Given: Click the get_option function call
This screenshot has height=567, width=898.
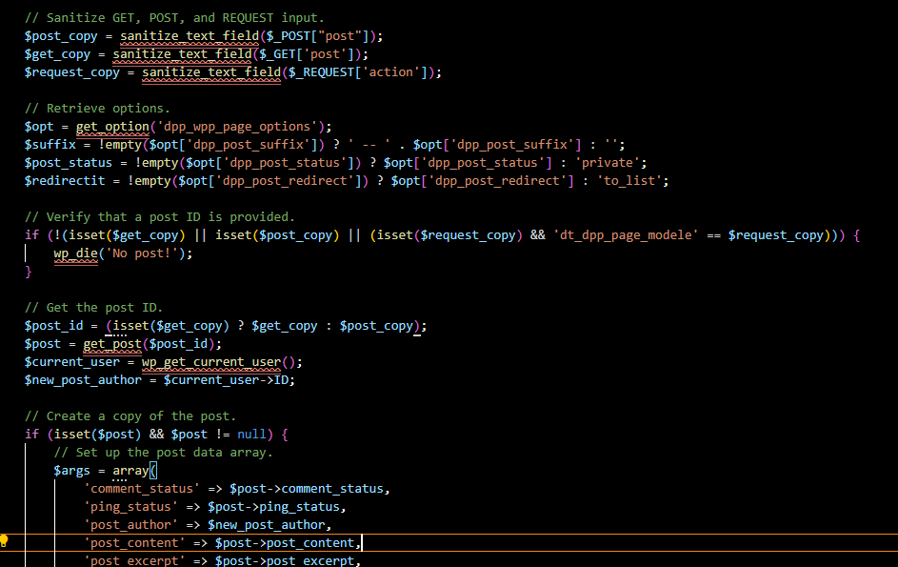Looking at the screenshot, I should tap(112, 127).
